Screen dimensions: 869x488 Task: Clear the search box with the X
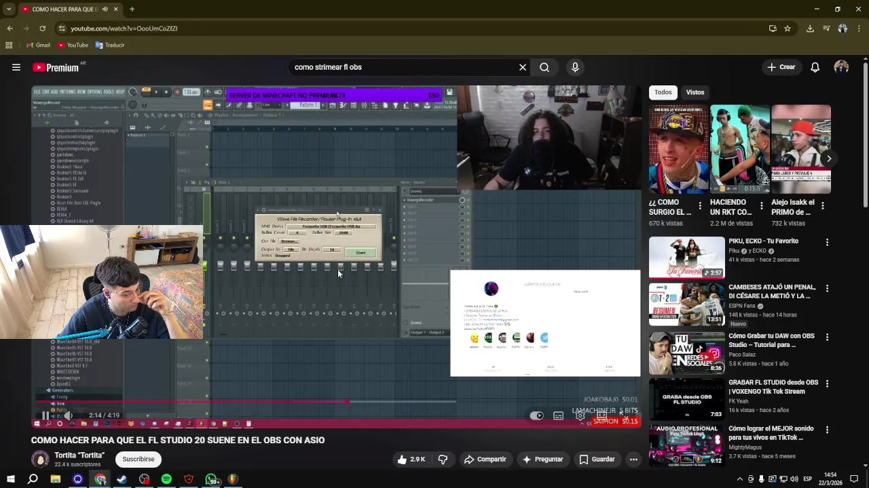[x=523, y=67]
